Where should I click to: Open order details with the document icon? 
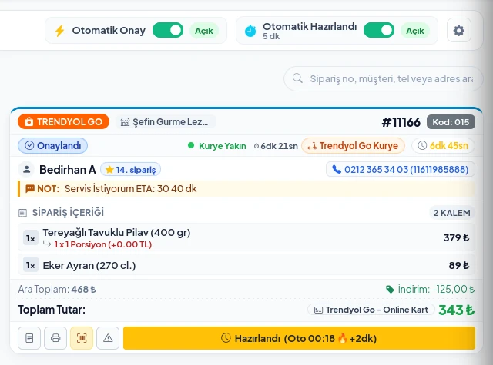[29, 338]
